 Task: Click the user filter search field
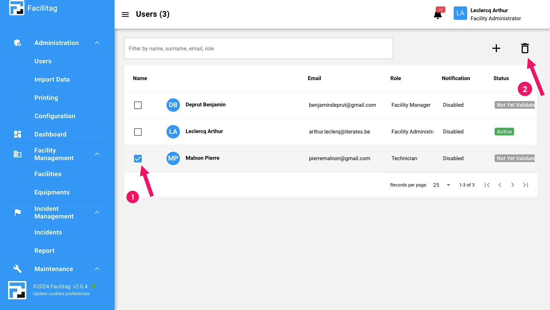258,48
